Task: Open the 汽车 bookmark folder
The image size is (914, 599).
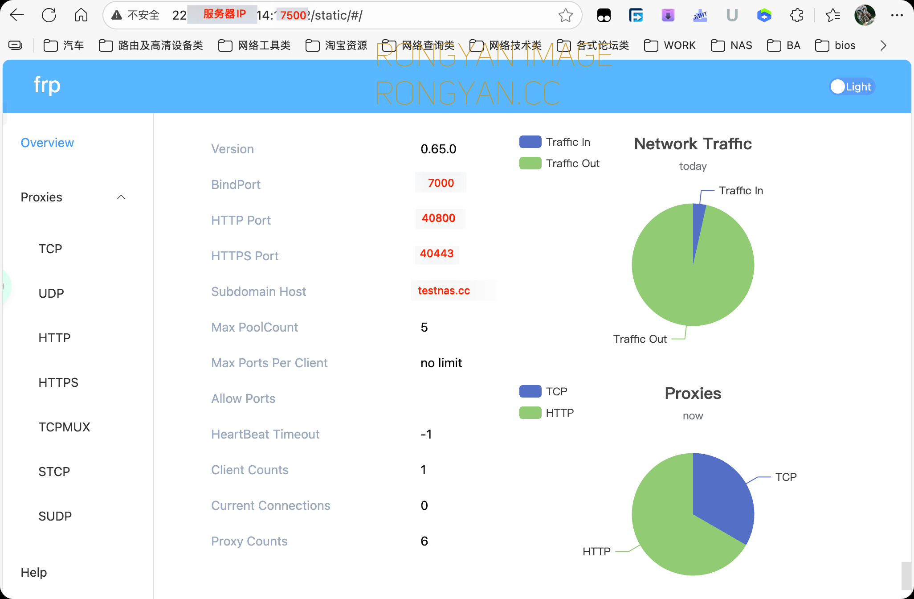Action: [x=64, y=45]
